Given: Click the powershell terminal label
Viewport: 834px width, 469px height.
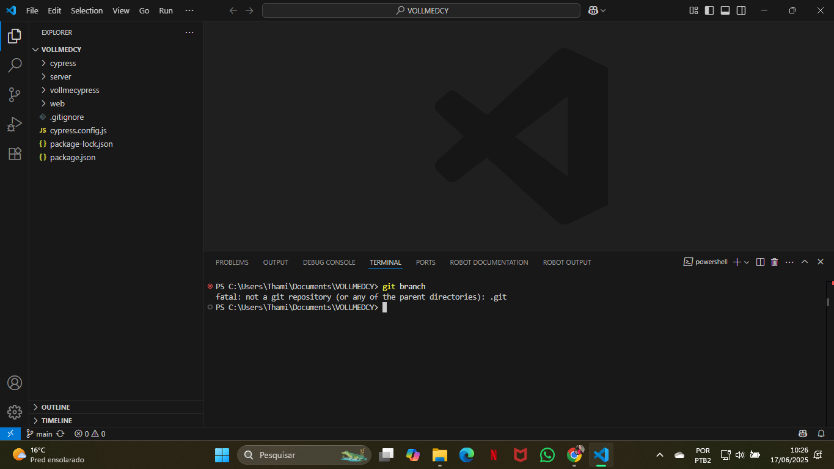Looking at the screenshot, I should coord(706,262).
